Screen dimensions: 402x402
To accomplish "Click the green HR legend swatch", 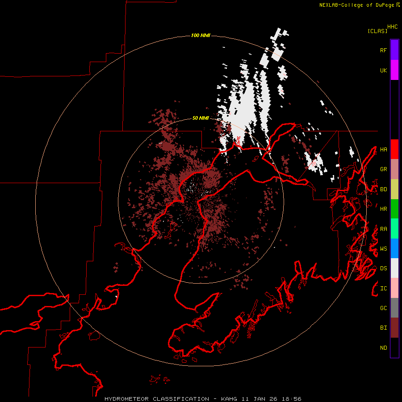I will 394,209.
